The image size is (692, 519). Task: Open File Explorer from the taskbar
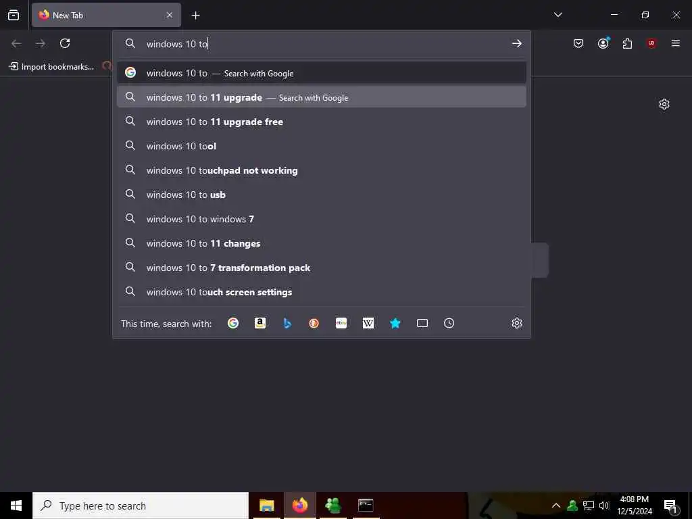(x=266, y=505)
